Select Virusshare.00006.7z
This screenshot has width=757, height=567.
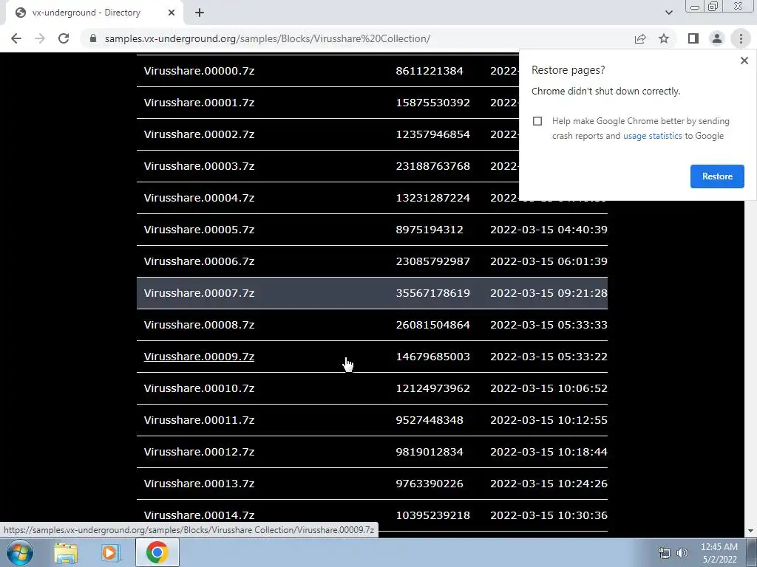tap(199, 261)
